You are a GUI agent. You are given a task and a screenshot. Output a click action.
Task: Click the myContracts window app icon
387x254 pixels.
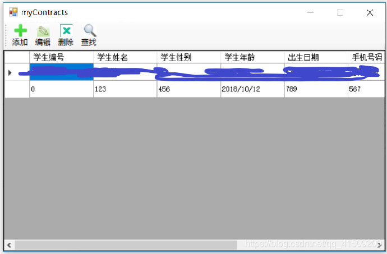click(13, 12)
